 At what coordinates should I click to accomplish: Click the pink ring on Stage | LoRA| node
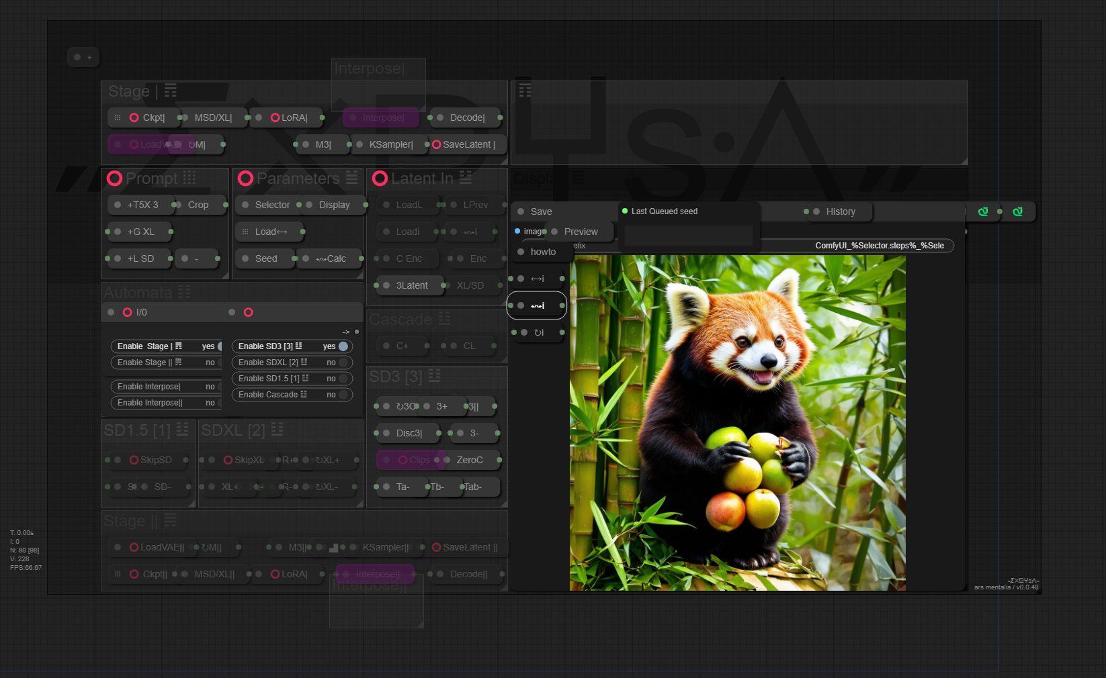click(275, 117)
